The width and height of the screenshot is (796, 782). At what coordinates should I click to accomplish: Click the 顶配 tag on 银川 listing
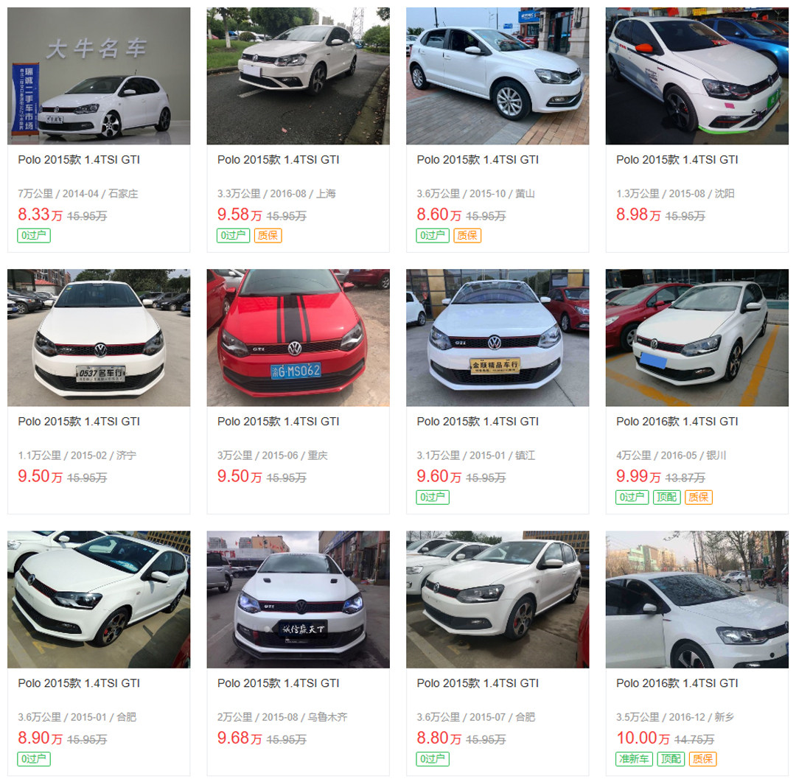coord(666,497)
